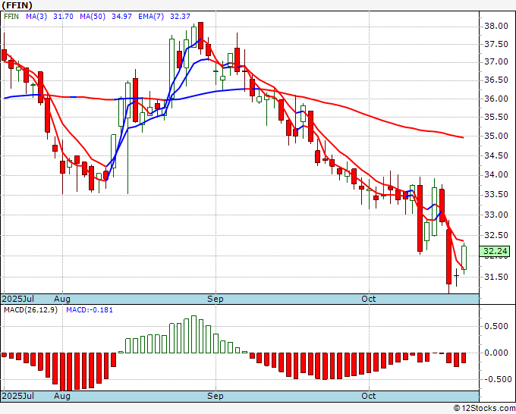Click the 36.50 price axis label
The height and width of the screenshot is (414, 516).
[x=496, y=80]
